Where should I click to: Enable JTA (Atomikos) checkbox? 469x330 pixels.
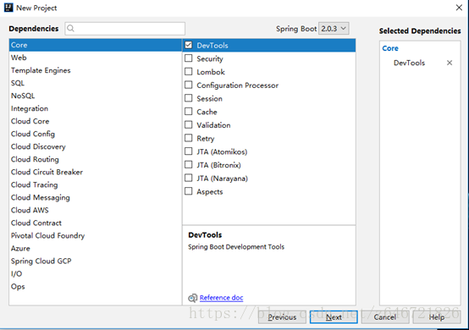click(189, 151)
